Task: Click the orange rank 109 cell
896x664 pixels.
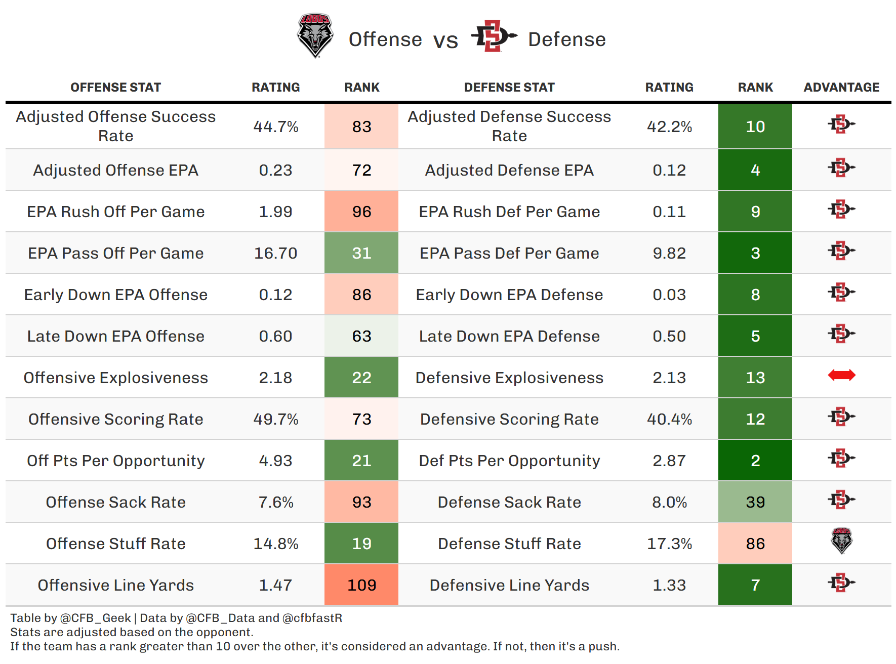Action: (x=361, y=585)
